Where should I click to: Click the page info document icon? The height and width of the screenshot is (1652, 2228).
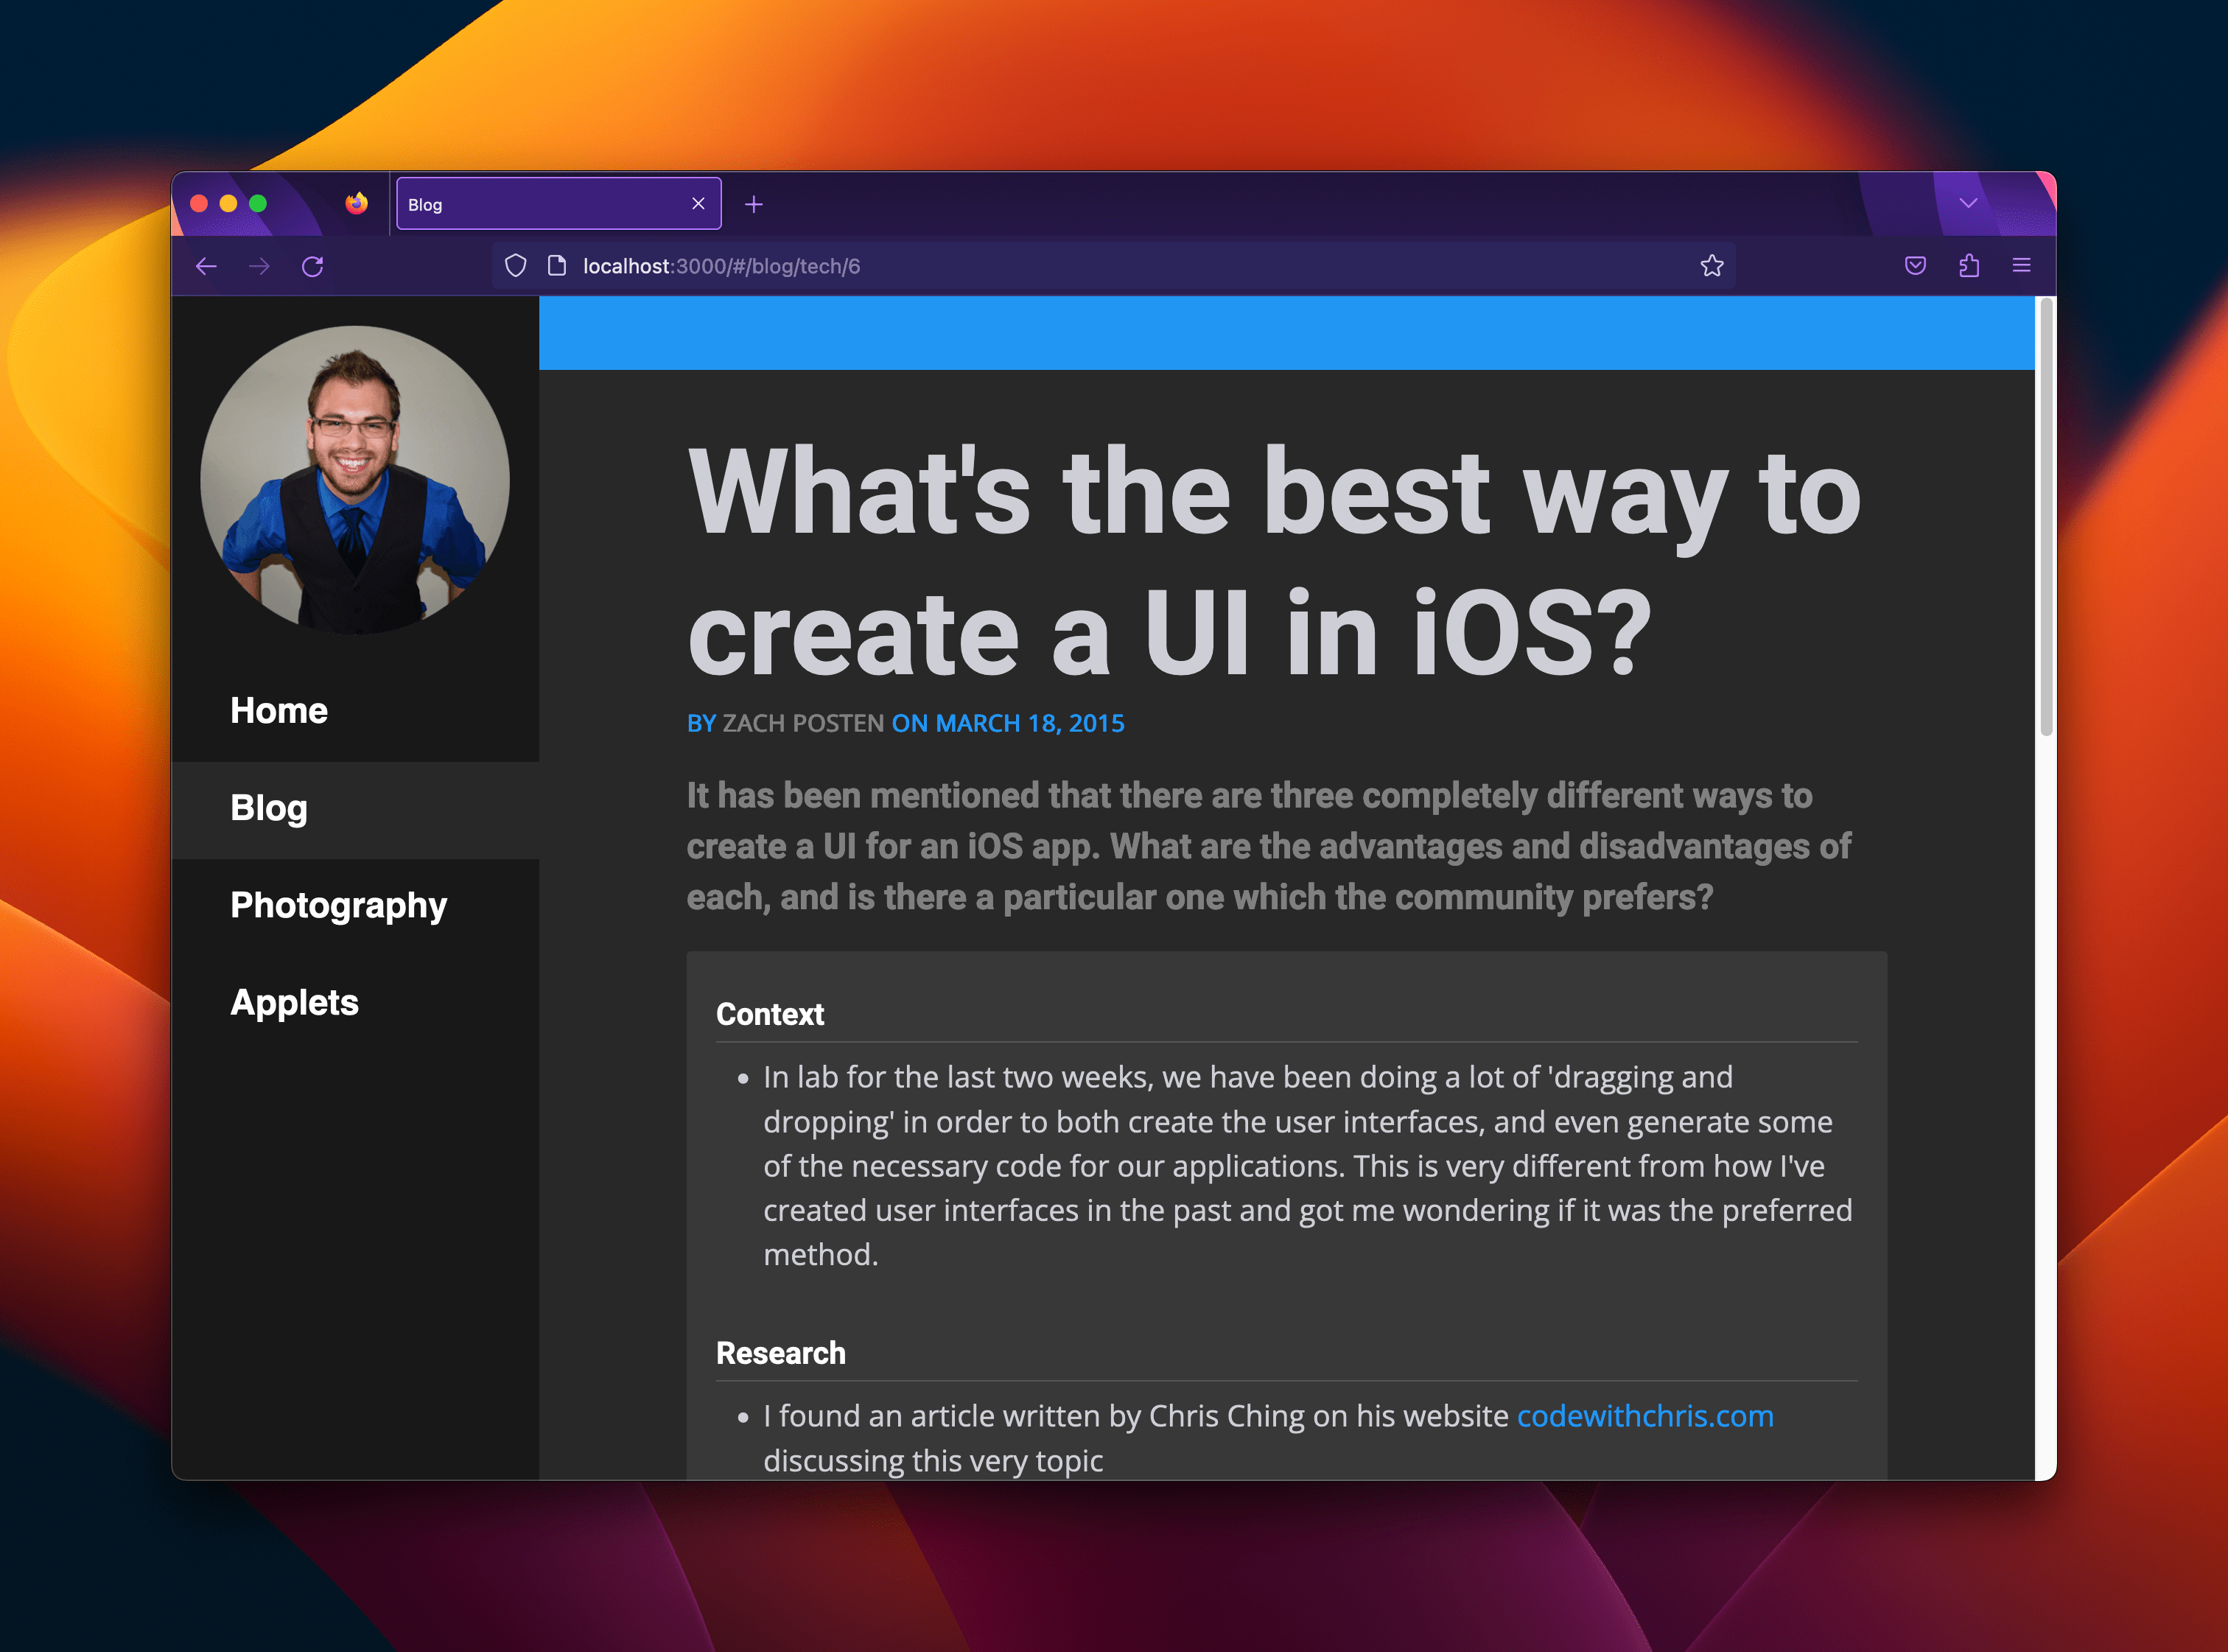[557, 265]
